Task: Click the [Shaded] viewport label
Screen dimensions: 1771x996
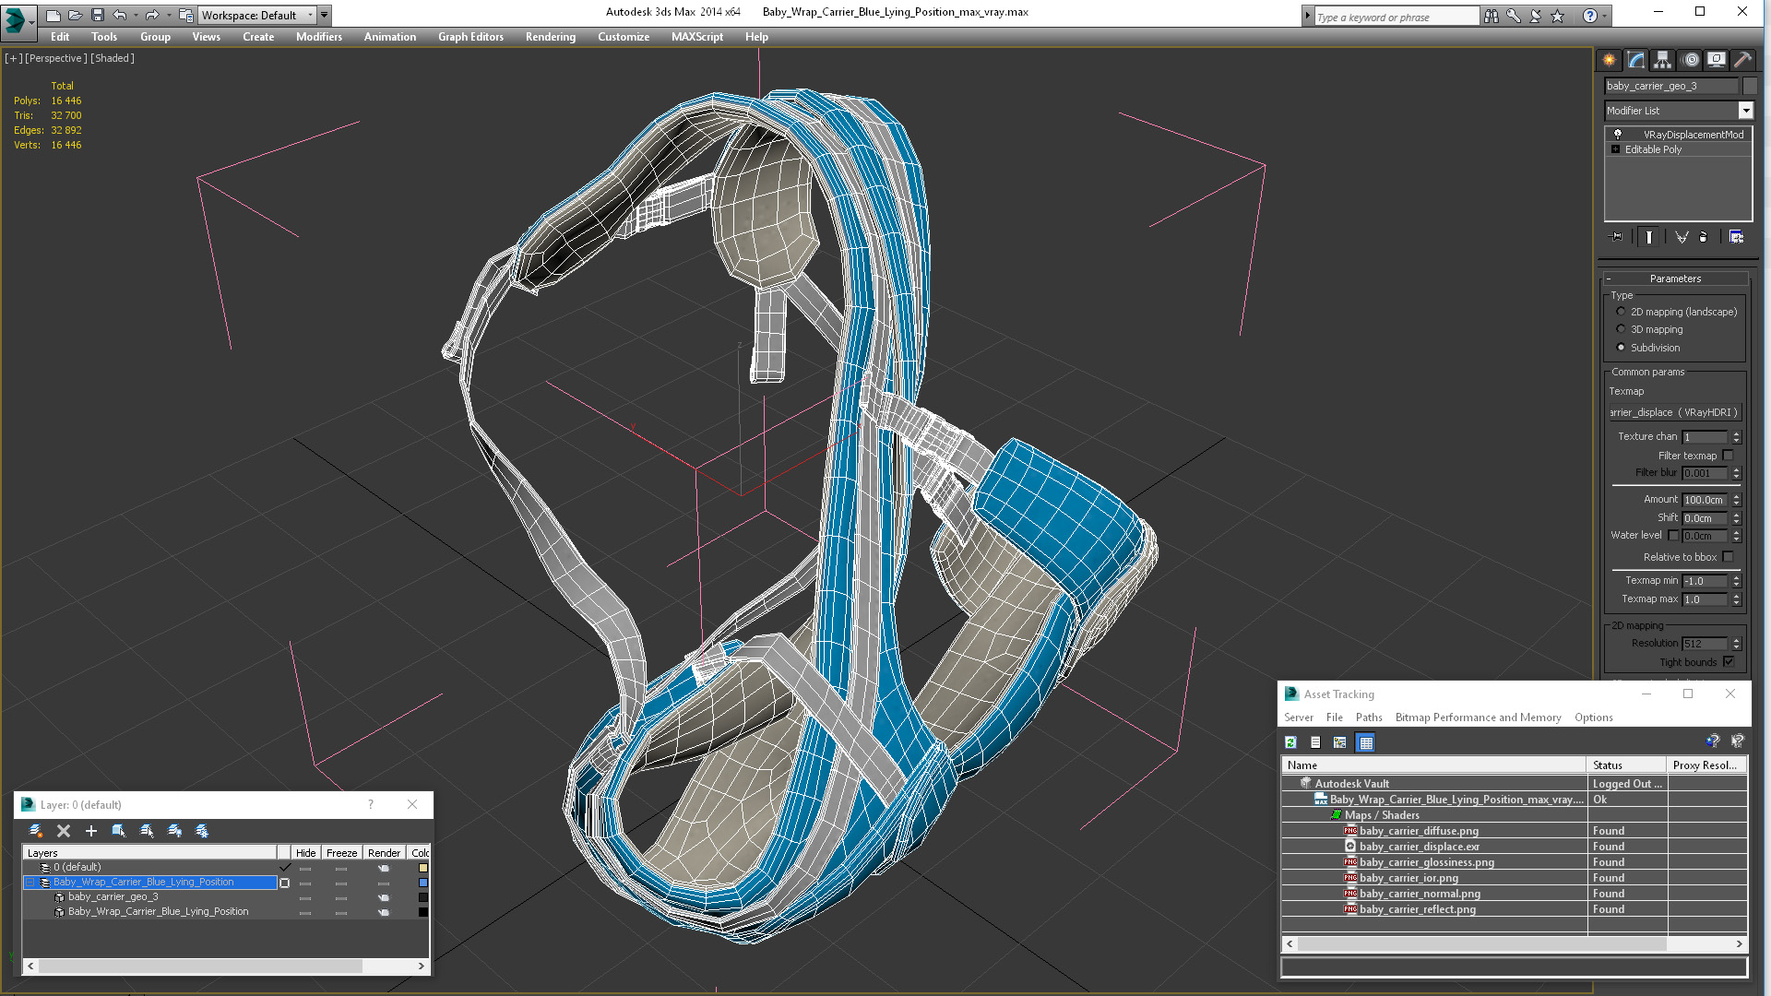Action: coord(113,58)
